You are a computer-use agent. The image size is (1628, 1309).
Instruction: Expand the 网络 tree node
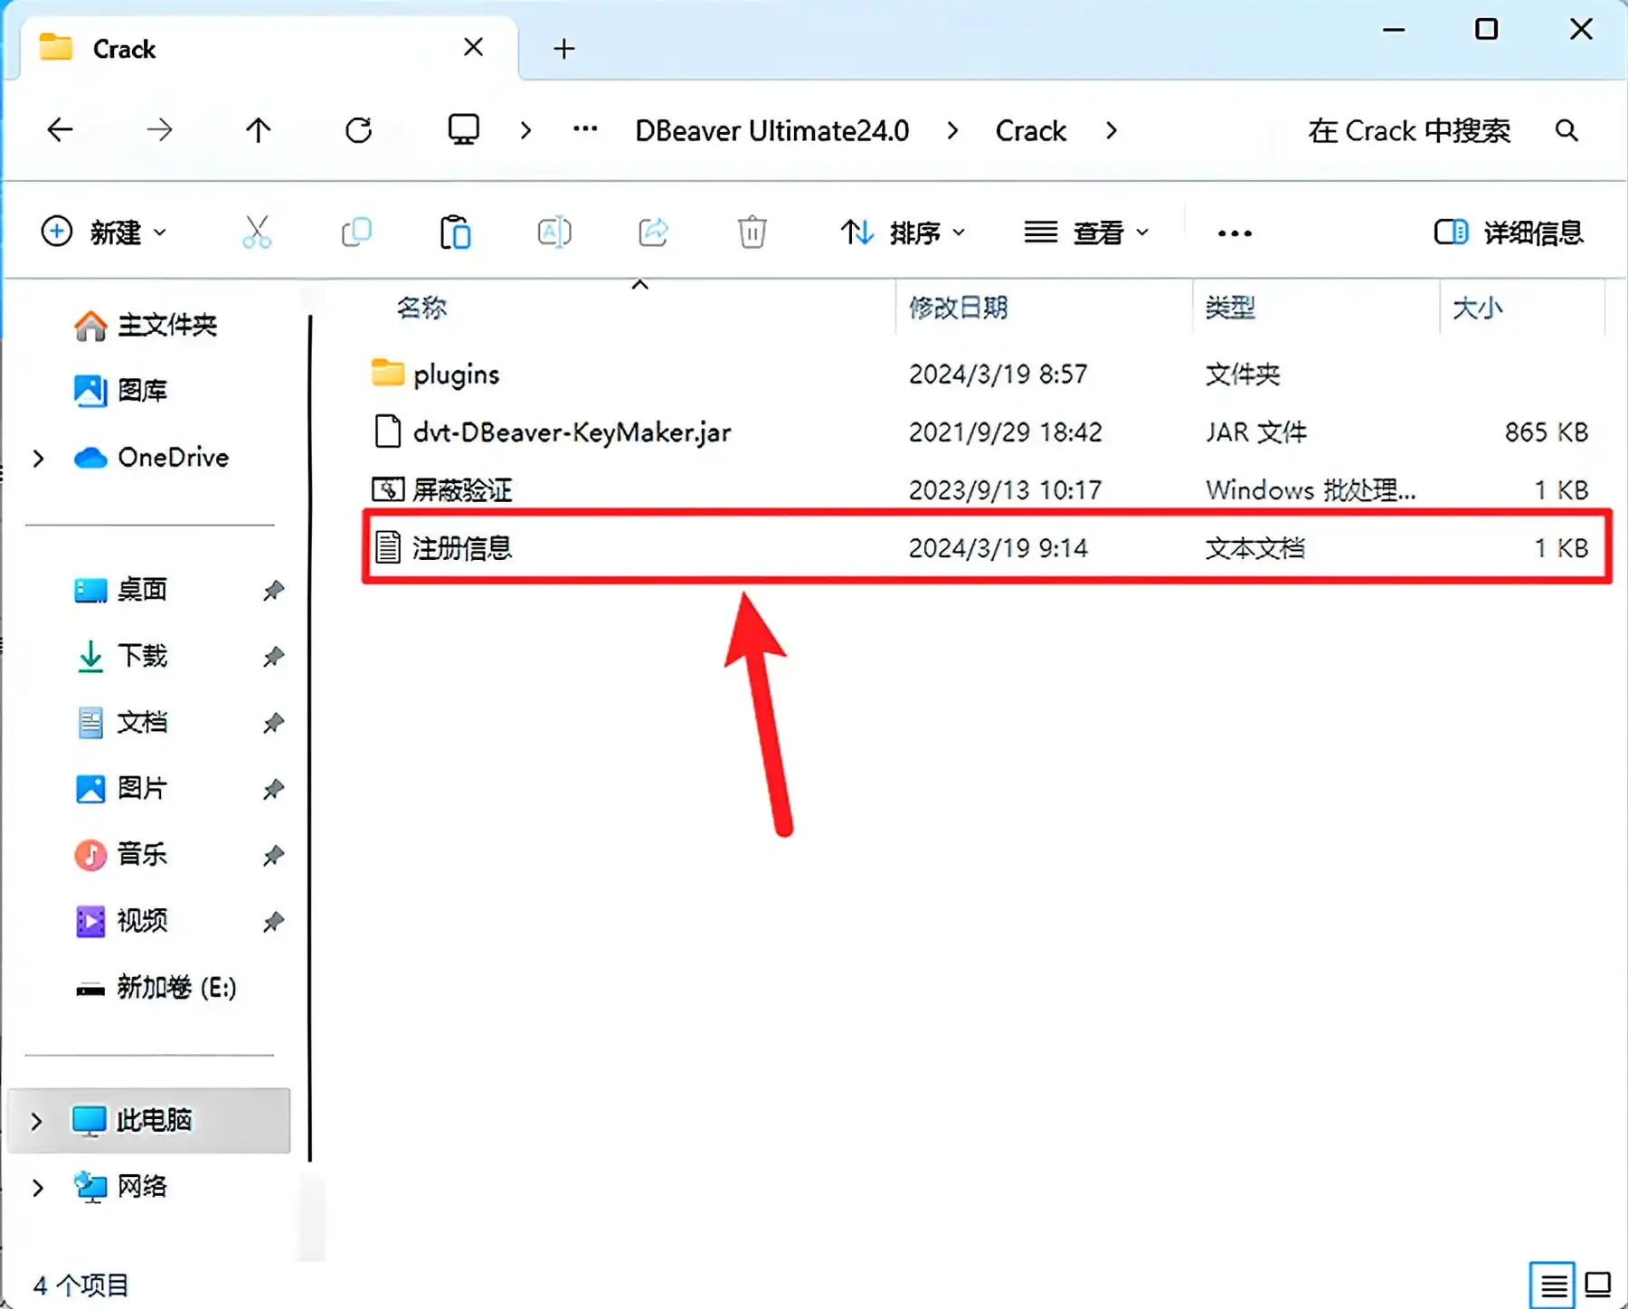(x=38, y=1187)
